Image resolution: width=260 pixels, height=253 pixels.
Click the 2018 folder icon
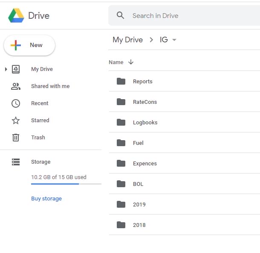[x=121, y=225]
